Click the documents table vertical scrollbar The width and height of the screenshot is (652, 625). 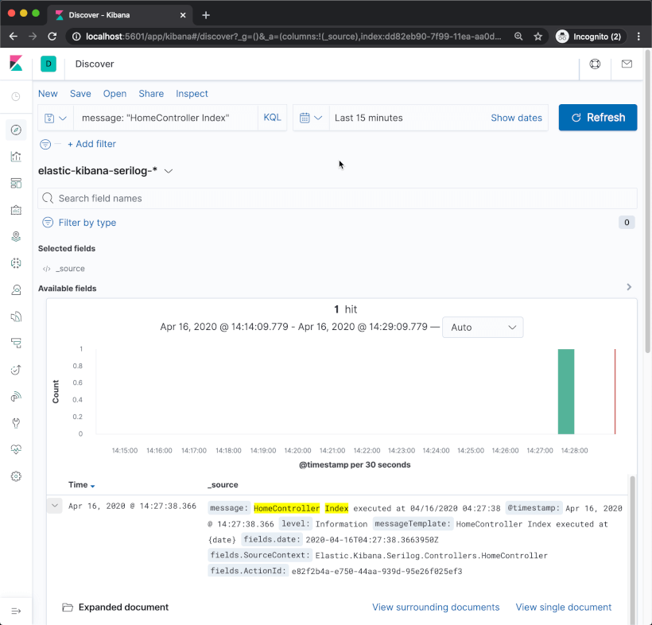point(632,549)
